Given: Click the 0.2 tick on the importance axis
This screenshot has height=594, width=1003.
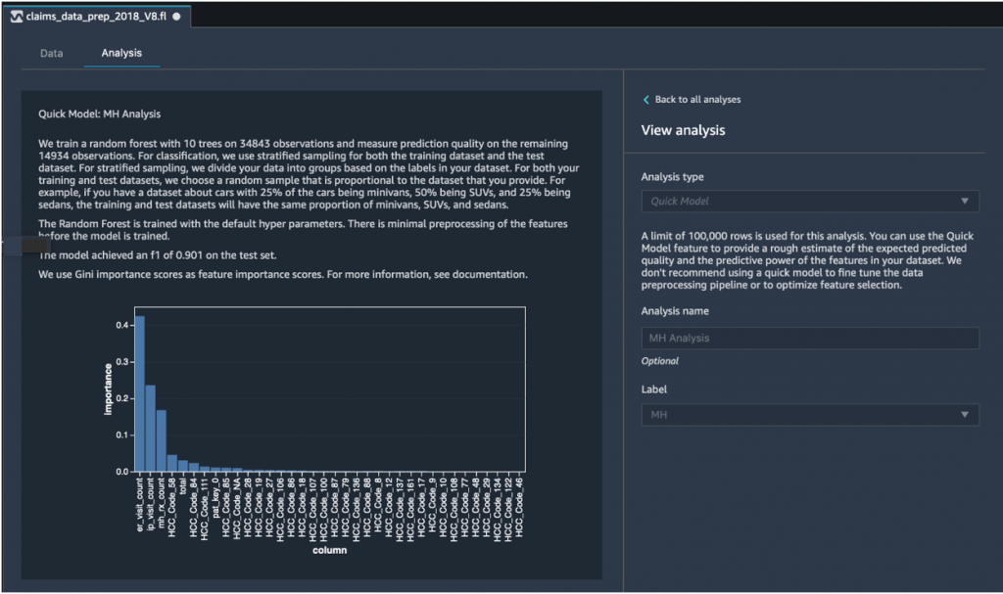Looking at the screenshot, I should coord(122,398).
